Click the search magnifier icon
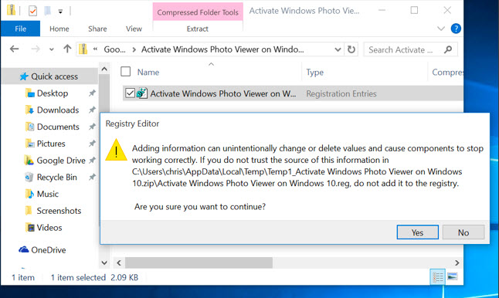This screenshot has height=298, width=499. click(448, 49)
